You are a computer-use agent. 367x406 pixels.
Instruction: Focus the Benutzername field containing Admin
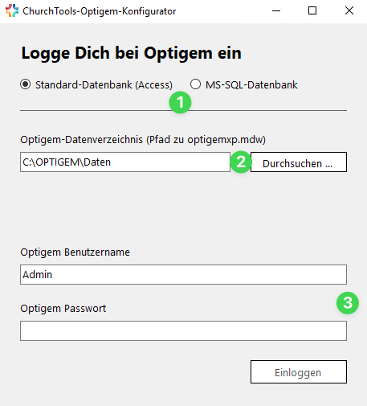pyautogui.click(x=183, y=275)
